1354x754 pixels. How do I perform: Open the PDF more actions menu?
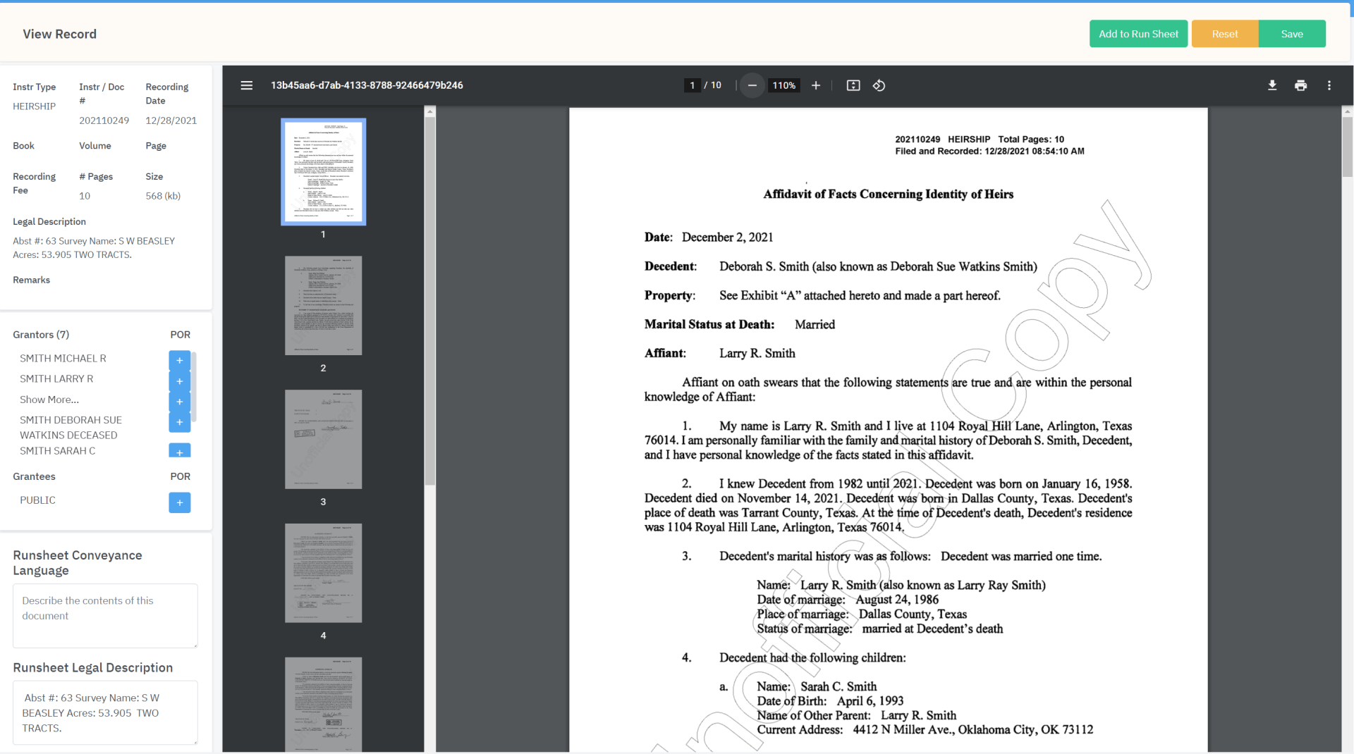pos(1329,85)
